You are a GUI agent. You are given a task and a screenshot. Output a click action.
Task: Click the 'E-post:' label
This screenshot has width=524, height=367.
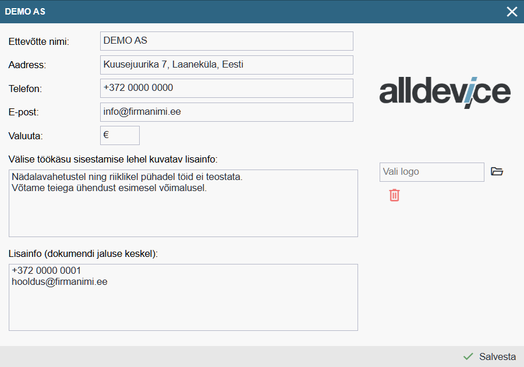pyautogui.click(x=23, y=112)
